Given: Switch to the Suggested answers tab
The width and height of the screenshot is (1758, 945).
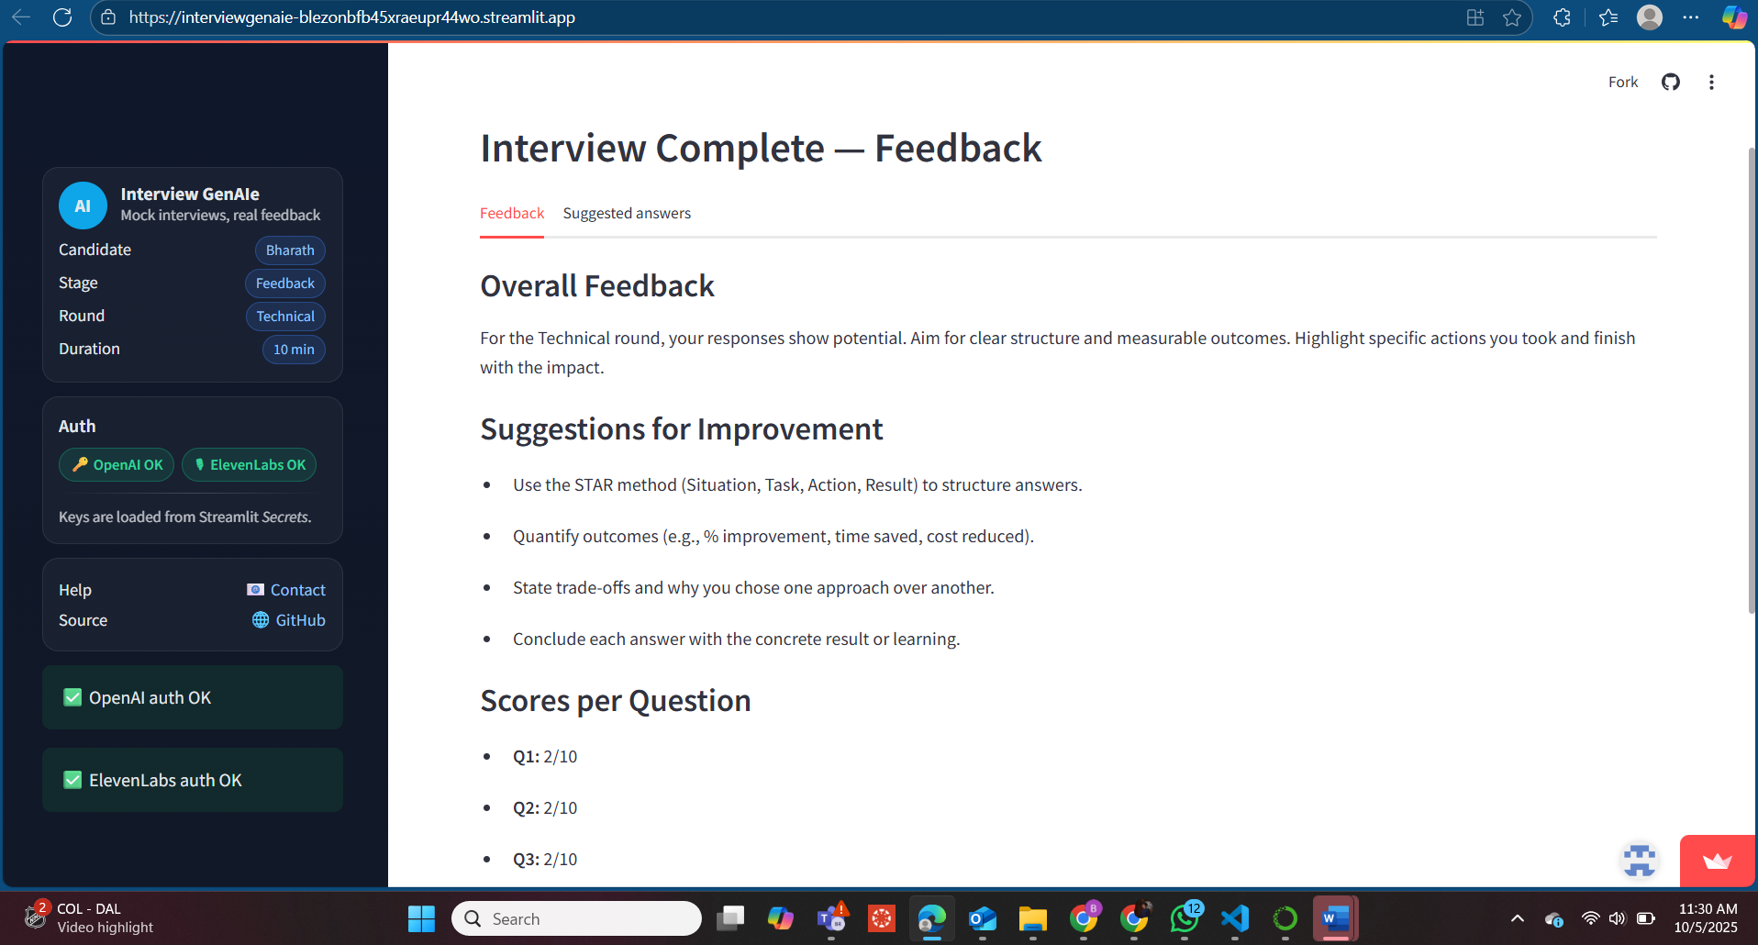Looking at the screenshot, I should [x=627, y=213].
